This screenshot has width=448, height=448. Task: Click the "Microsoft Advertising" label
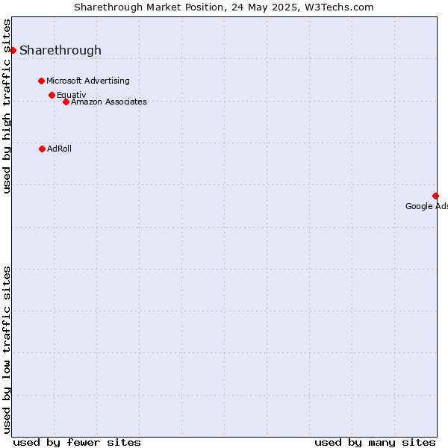tap(88, 81)
